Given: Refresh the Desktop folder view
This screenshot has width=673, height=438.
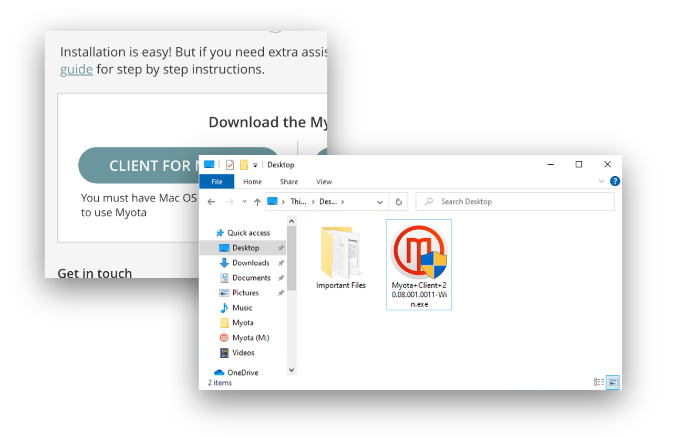Looking at the screenshot, I should [x=398, y=201].
